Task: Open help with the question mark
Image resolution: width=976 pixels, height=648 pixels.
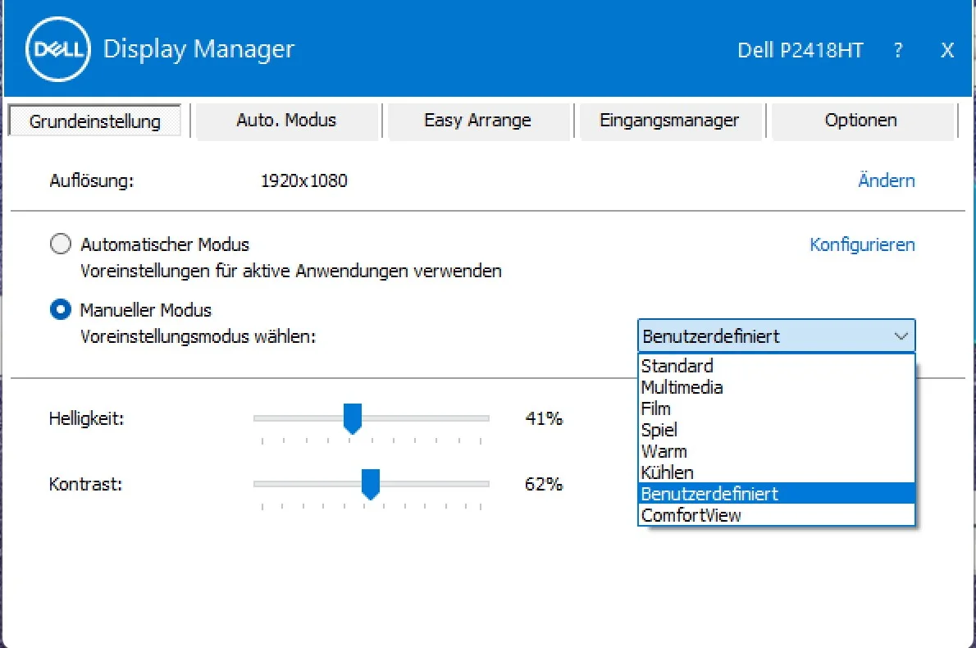Action: (897, 50)
